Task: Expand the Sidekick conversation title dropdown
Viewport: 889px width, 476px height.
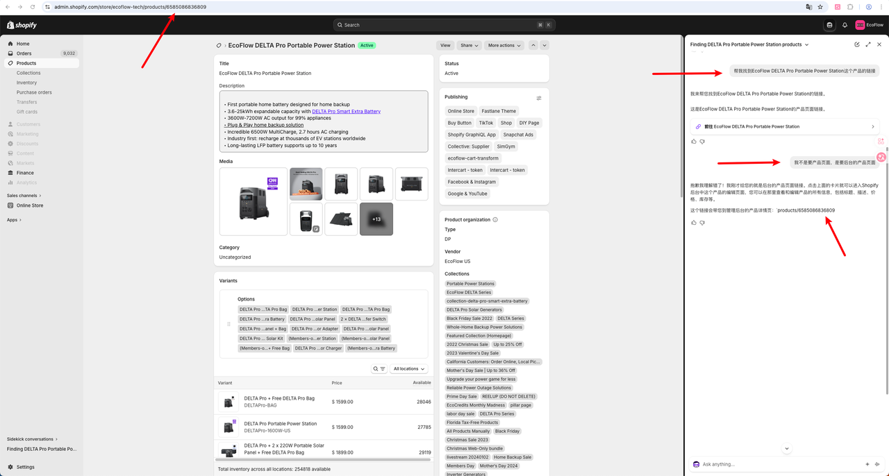Action: (x=806, y=44)
